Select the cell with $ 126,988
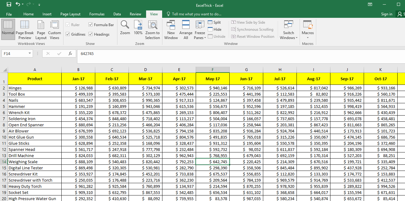This screenshot has height=201, width=405. click(78, 88)
